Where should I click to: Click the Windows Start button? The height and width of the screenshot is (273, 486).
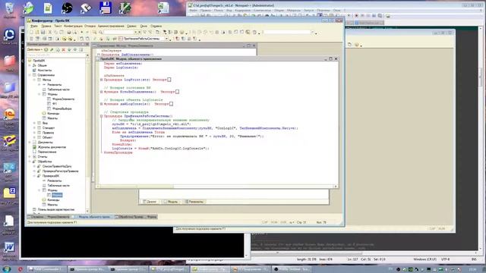(7, 269)
